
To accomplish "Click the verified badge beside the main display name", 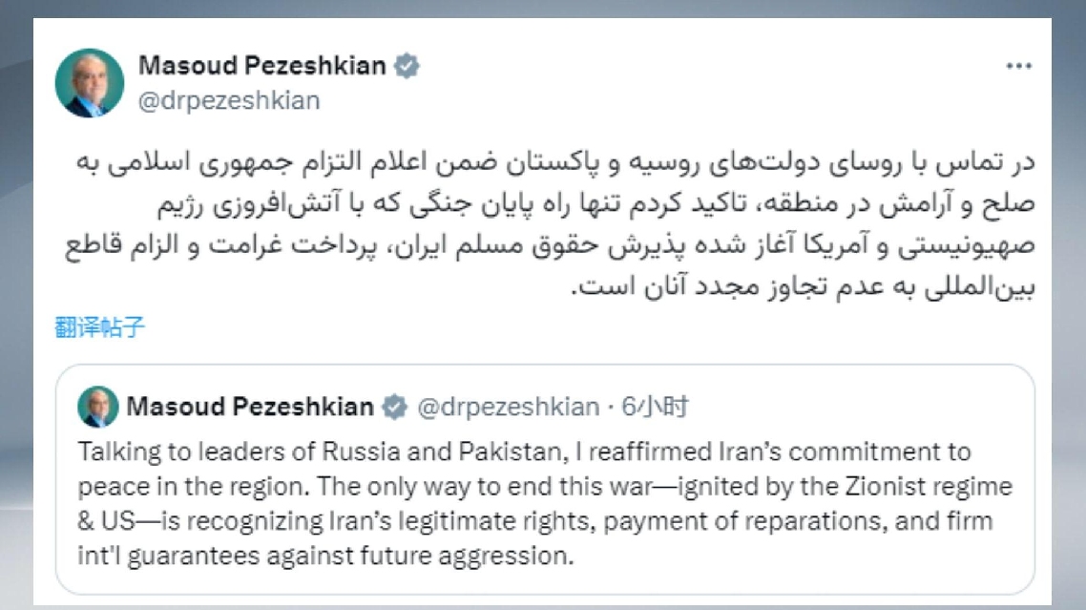I will pyautogui.click(x=407, y=66).
